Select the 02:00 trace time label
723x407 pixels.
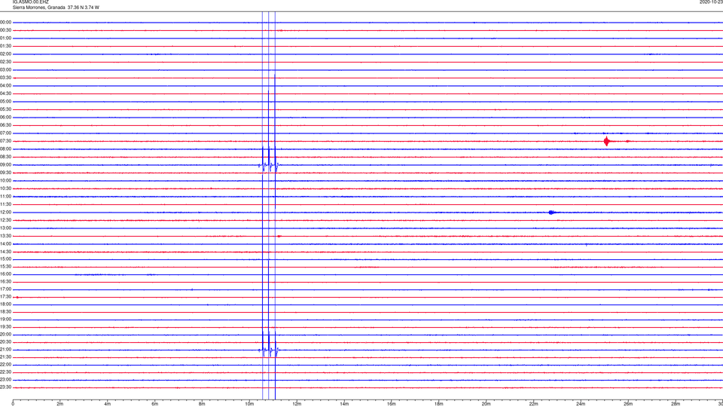tap(5, 54)
